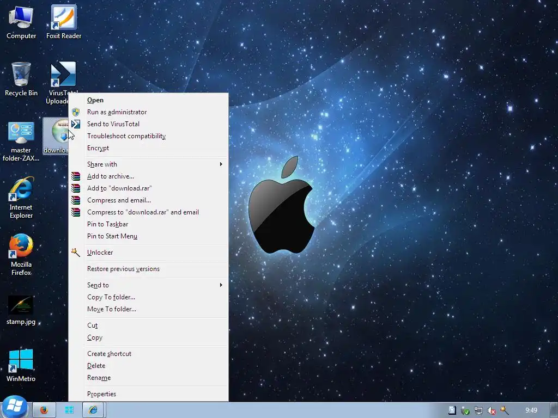Choose Open in the context menu
Viewport: 558px width, 418px height.
[148, 100]
